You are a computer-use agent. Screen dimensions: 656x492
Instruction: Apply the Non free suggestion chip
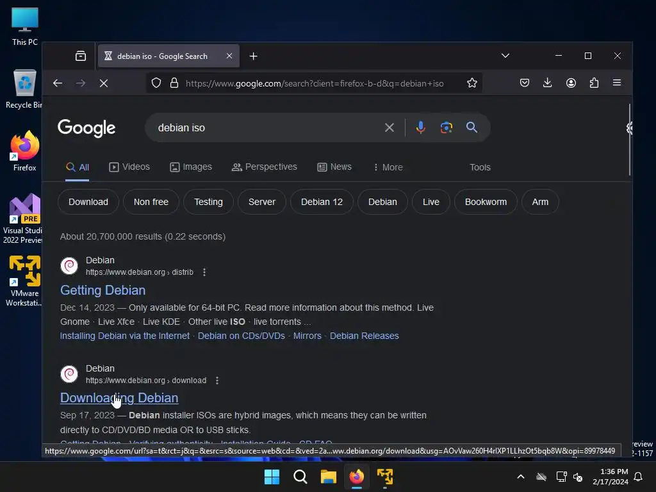coord(151,202)
